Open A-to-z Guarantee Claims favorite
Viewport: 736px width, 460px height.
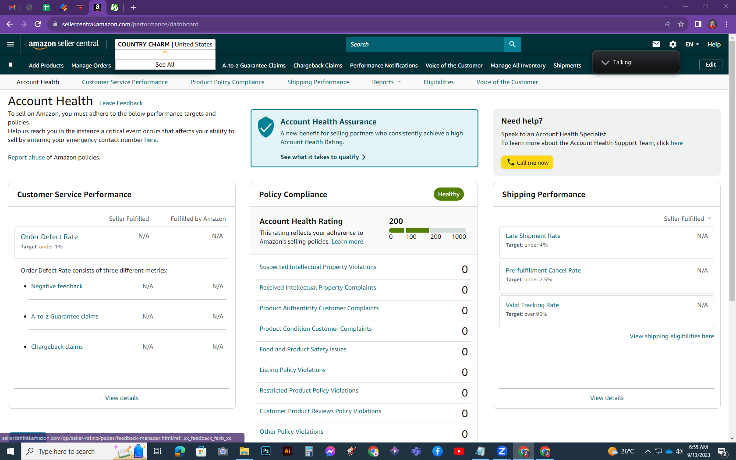click(254, 65)
